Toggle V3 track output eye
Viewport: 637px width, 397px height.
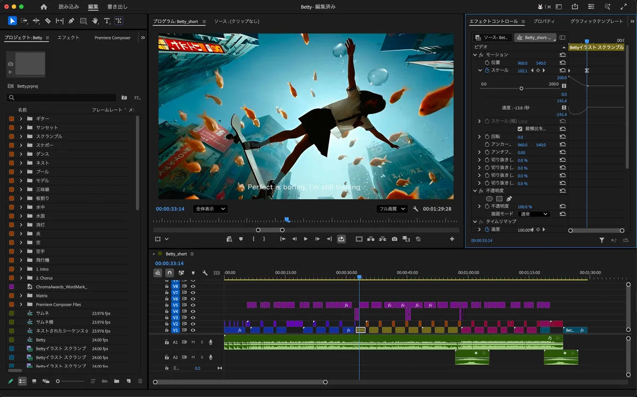(x=193, y=317)
